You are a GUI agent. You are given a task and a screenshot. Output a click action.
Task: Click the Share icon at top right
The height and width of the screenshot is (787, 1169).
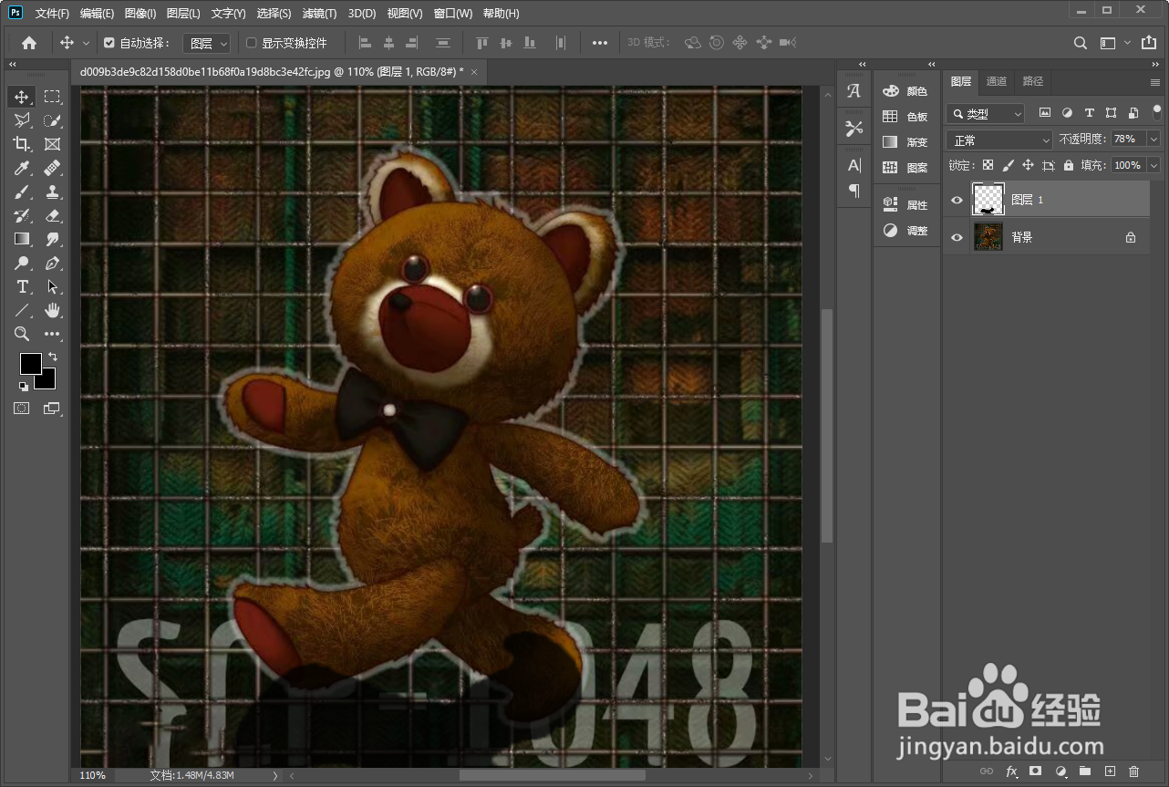tap(1148, 43)
